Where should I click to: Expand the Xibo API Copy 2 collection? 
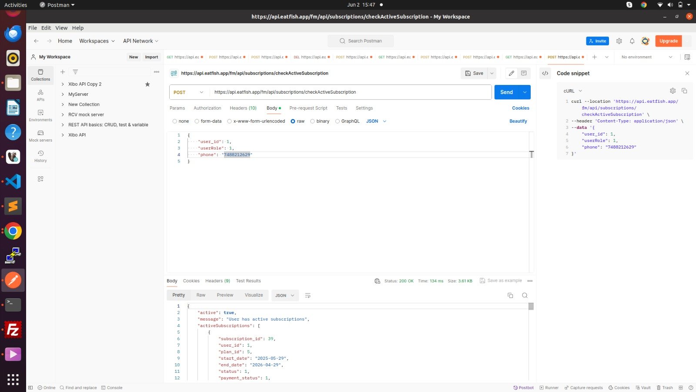click(63, 84)
